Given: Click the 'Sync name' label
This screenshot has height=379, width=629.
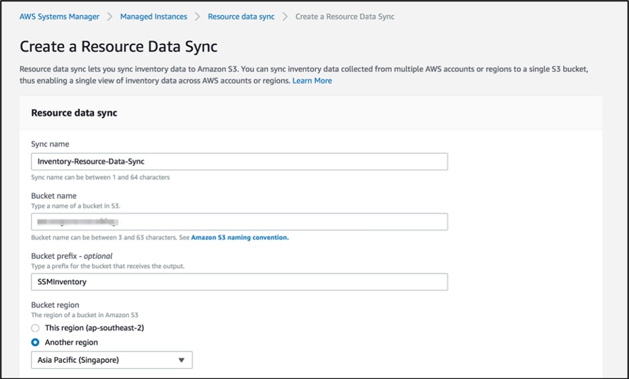Looking at the screenshot, I should click(50, 144).
